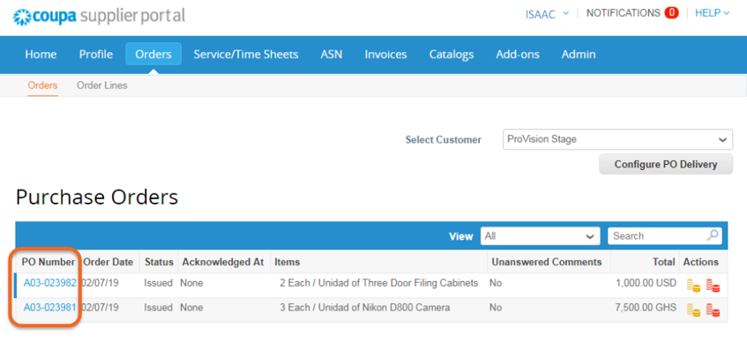Click red coins icon for PO A03-023981
747x342 pixels.
(x=713, y=310)
